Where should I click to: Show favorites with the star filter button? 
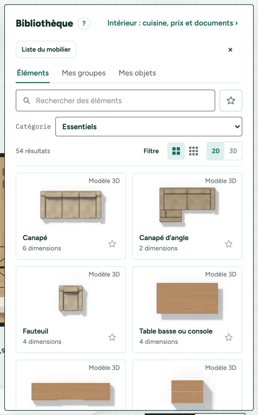[231, 101]
